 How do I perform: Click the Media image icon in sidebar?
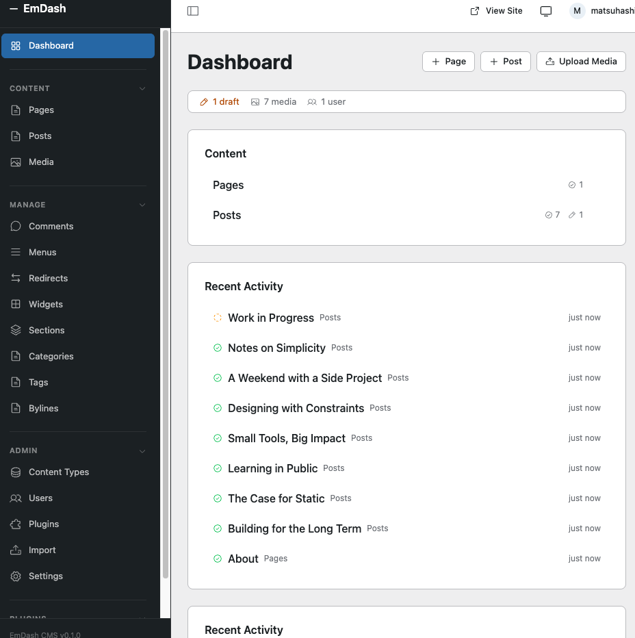point(16,162)
